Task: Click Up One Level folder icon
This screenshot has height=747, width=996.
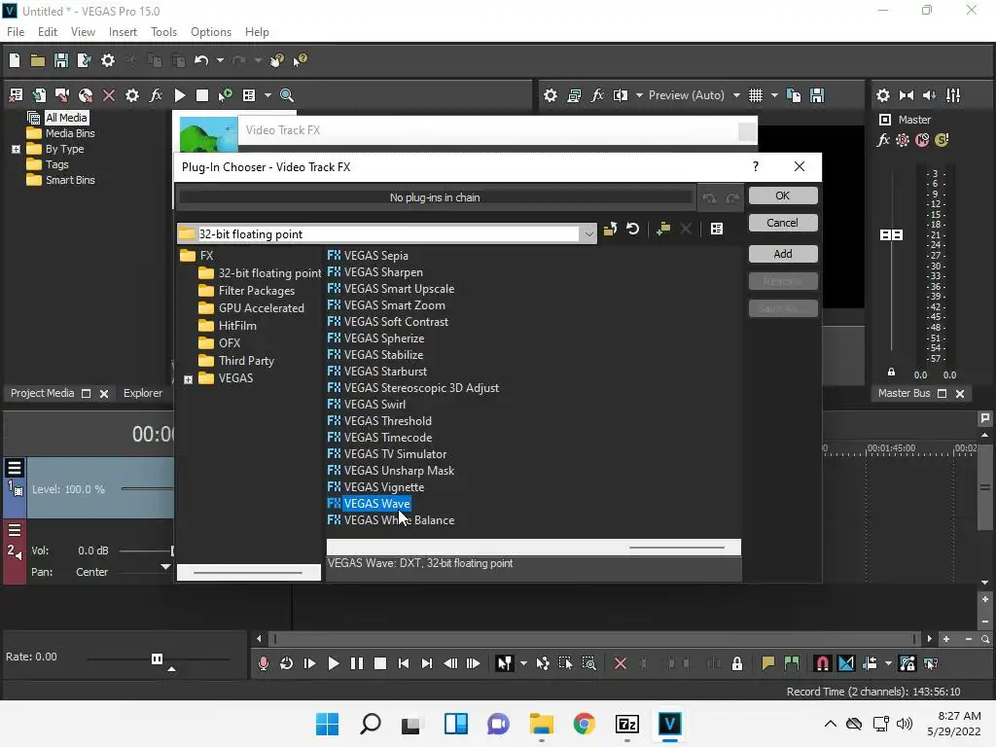Action: pyautogui.click(x=610, y=229)
